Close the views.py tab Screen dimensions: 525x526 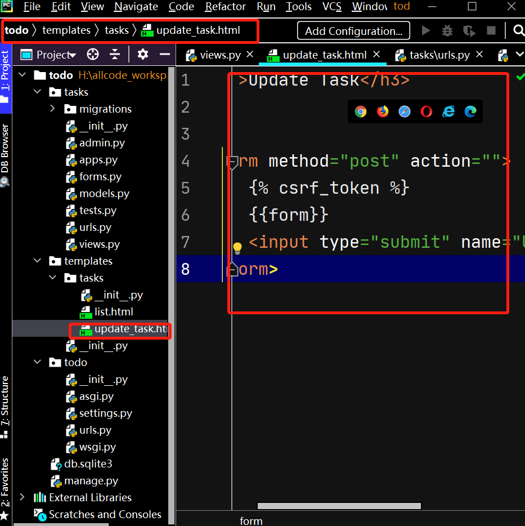250,54
